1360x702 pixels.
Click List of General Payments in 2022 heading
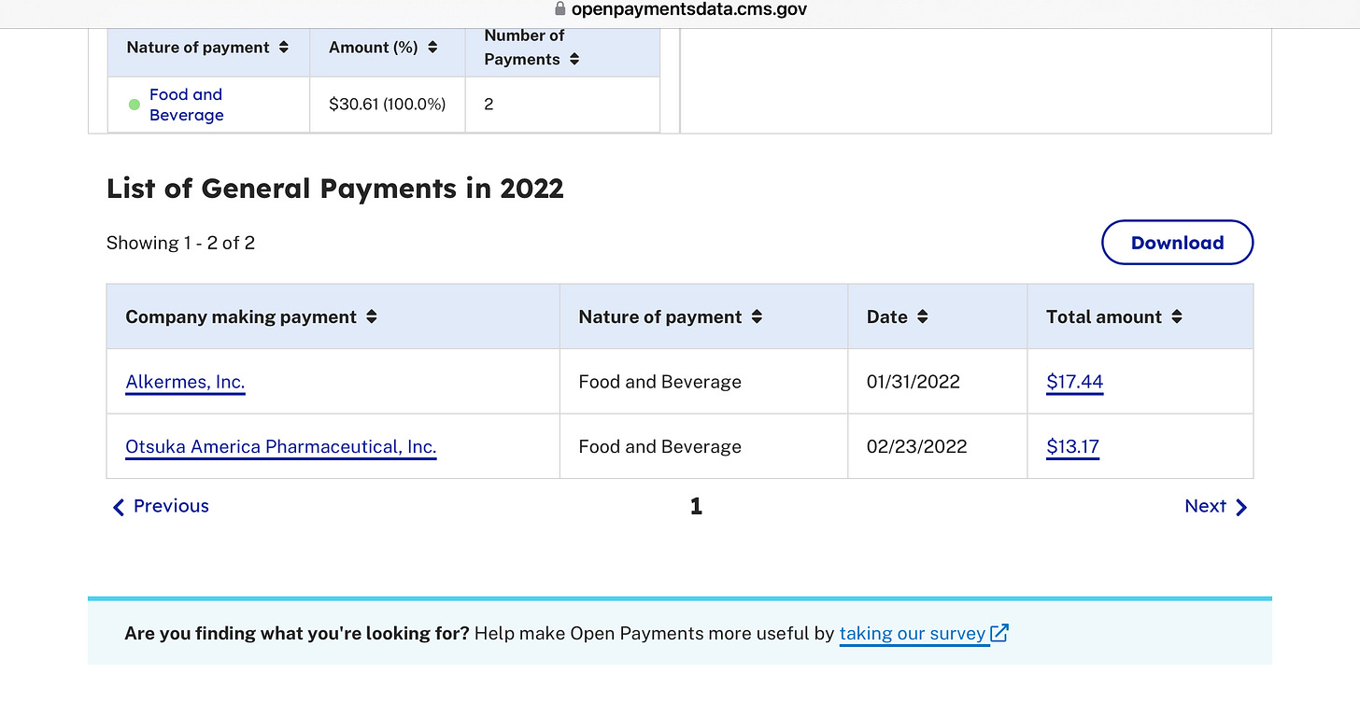point(335,189)
